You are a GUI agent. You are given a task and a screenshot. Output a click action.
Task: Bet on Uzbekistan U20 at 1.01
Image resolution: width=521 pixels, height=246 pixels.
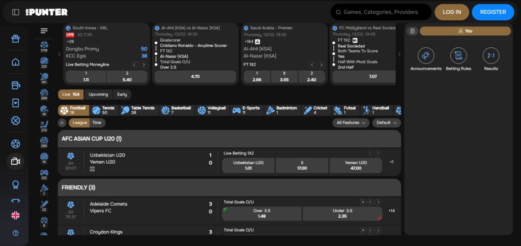[x=248, y=165]
